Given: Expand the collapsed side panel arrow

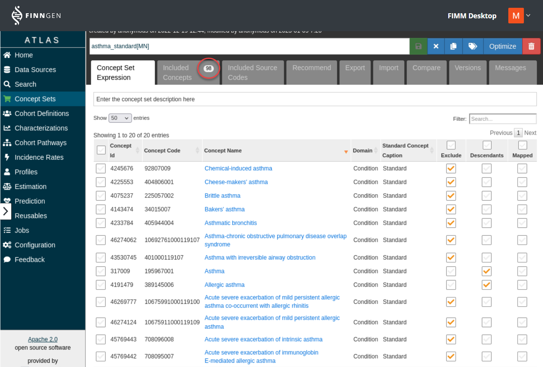Looking at the screenshot, I should pos(5,211).
